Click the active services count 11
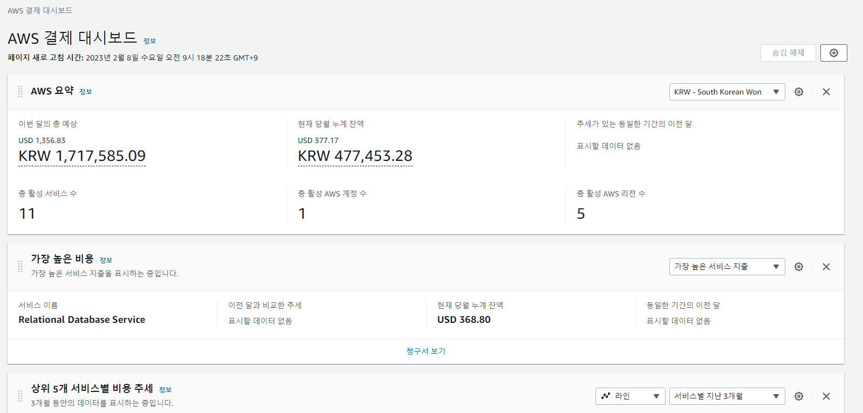This screenshot has width=863, height=413. [27, 214]
